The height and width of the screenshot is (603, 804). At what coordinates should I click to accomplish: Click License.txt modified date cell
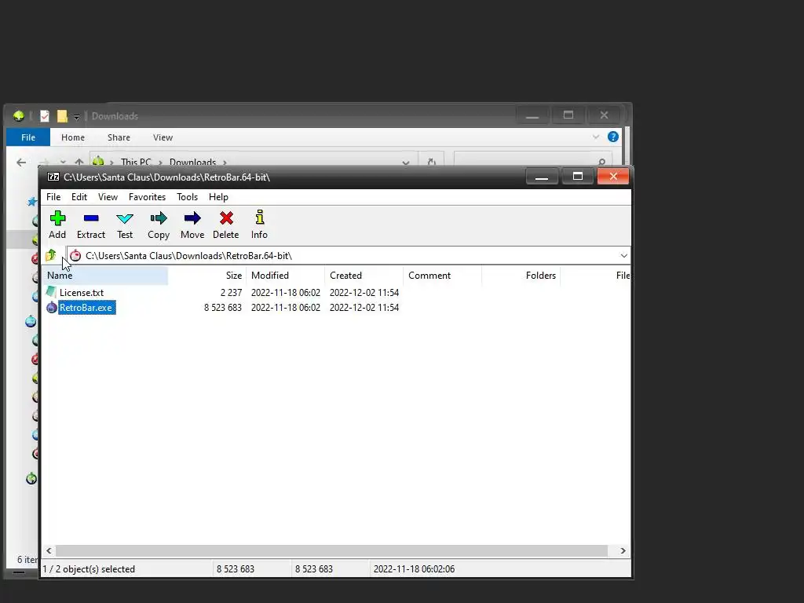coord(286,293)
